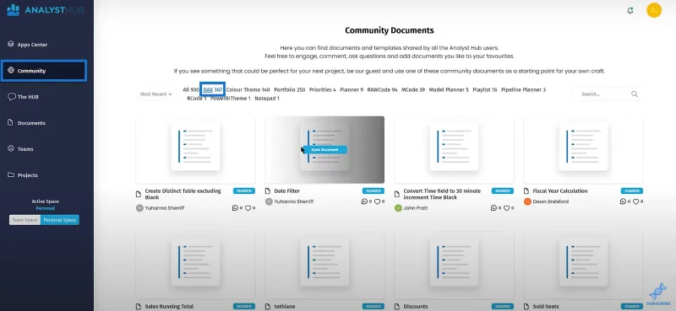
Task: Click comment icon on Convert Time field
Action: point(493,208)
